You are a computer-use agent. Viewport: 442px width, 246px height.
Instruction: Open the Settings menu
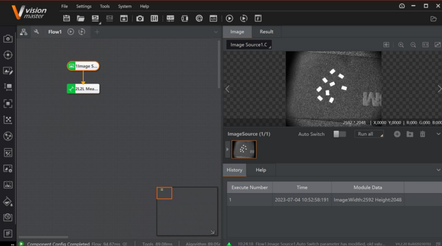pos(84,6)
